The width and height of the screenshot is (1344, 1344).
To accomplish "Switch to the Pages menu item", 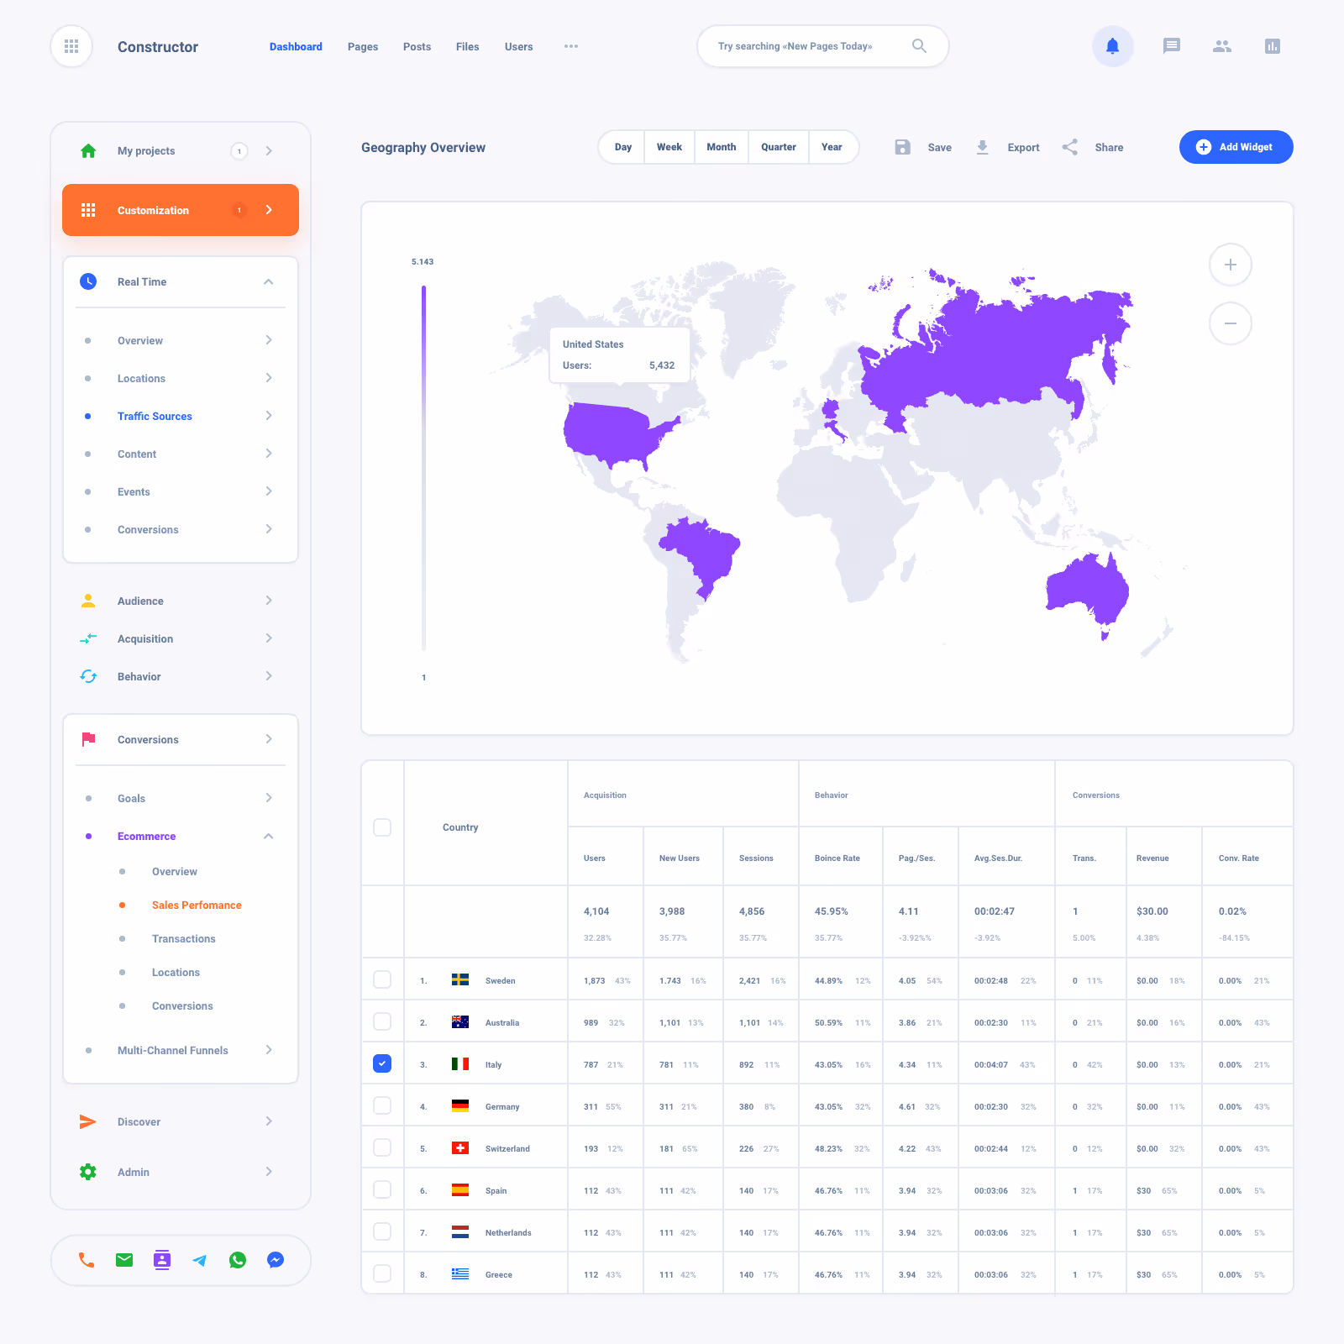I will (362, 46).
